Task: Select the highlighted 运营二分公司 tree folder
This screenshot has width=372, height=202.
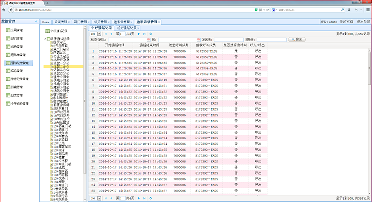Action: point(63,67)
